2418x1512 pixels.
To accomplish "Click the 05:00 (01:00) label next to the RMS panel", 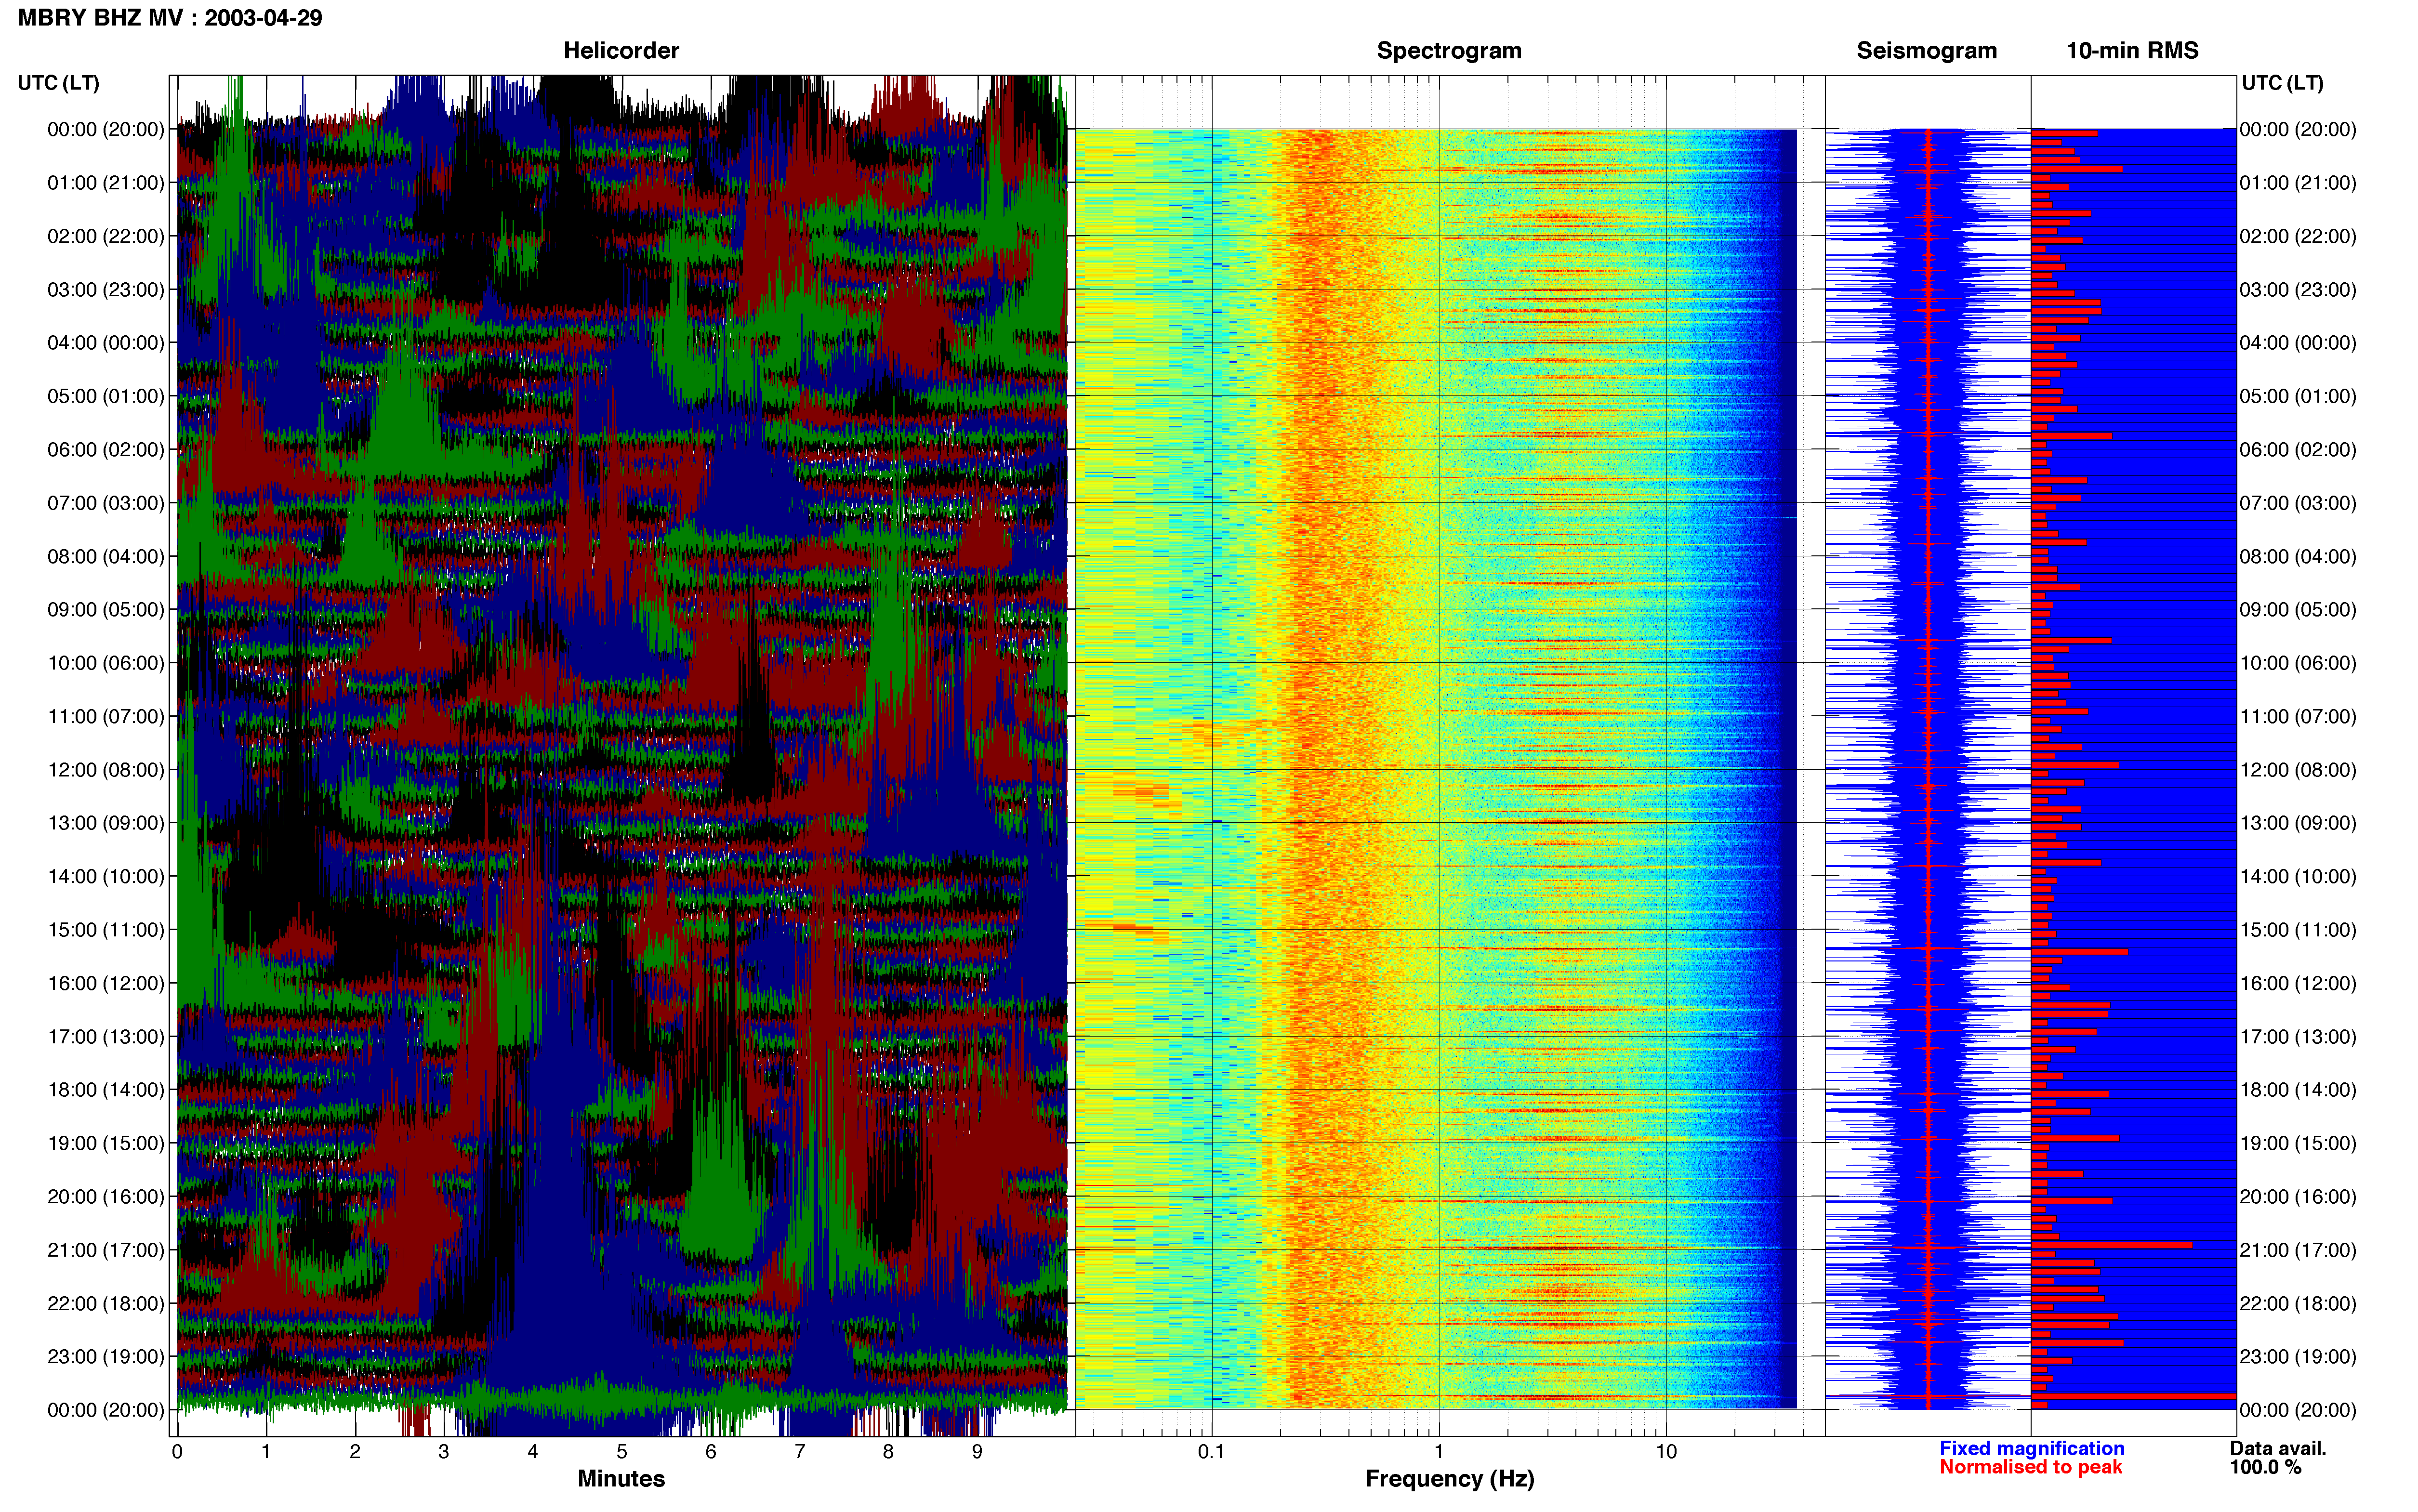I will point(2298,396).
